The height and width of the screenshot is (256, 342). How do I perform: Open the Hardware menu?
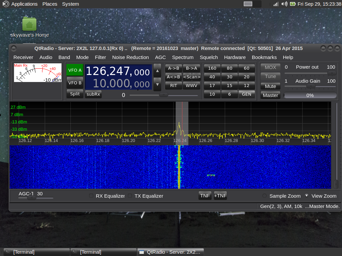(x=235, y=57)
